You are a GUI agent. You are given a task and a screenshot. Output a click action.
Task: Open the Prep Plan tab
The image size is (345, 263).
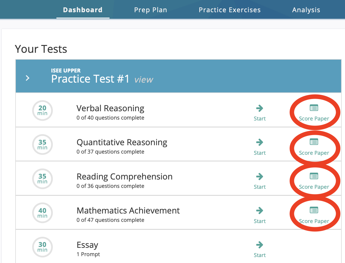tap(150, 10)
